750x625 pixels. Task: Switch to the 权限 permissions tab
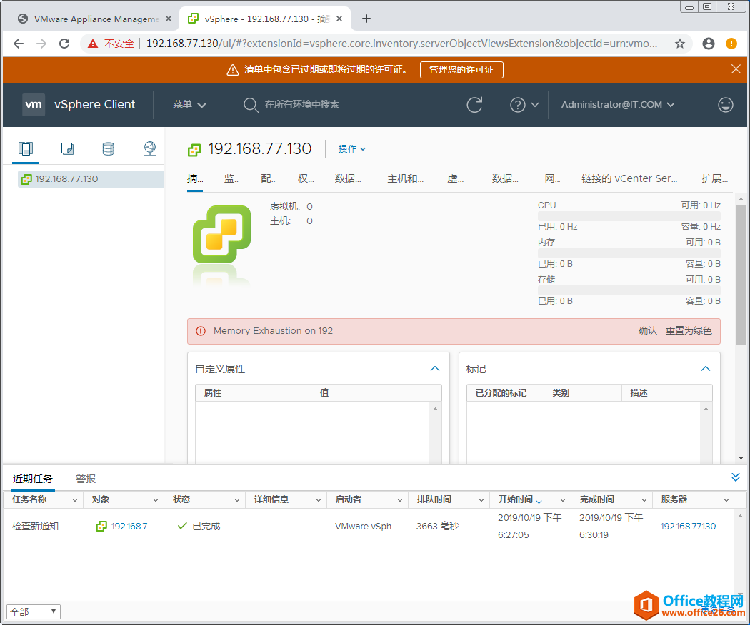pos(306,178)
